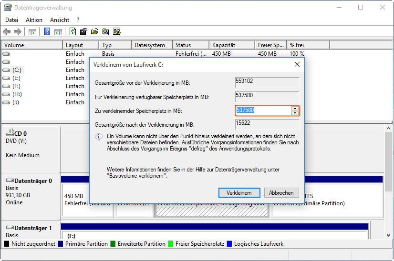The width and height of the screenshot is (394, 261).
Task: Click the settings list toolbar icon
Action: point(117,31)
